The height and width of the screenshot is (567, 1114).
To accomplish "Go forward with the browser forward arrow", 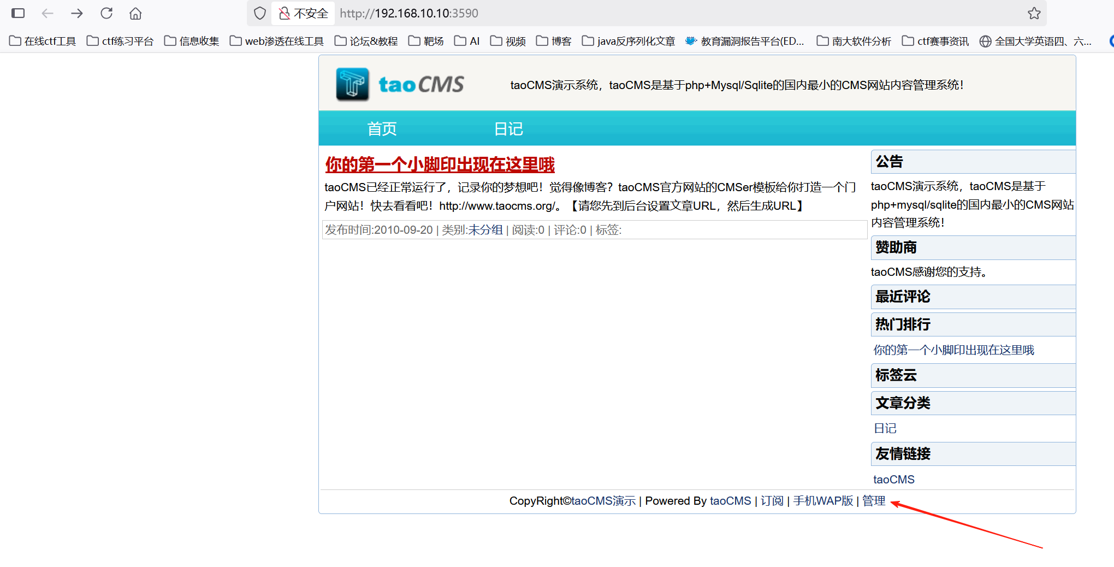I will 77,13.
